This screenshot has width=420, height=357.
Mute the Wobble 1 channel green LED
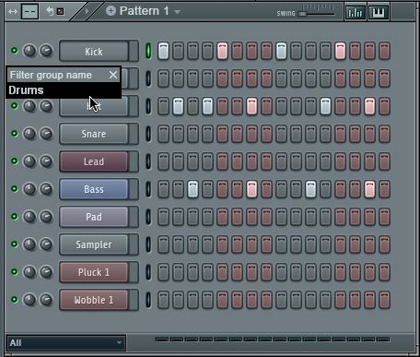point(14,300)
